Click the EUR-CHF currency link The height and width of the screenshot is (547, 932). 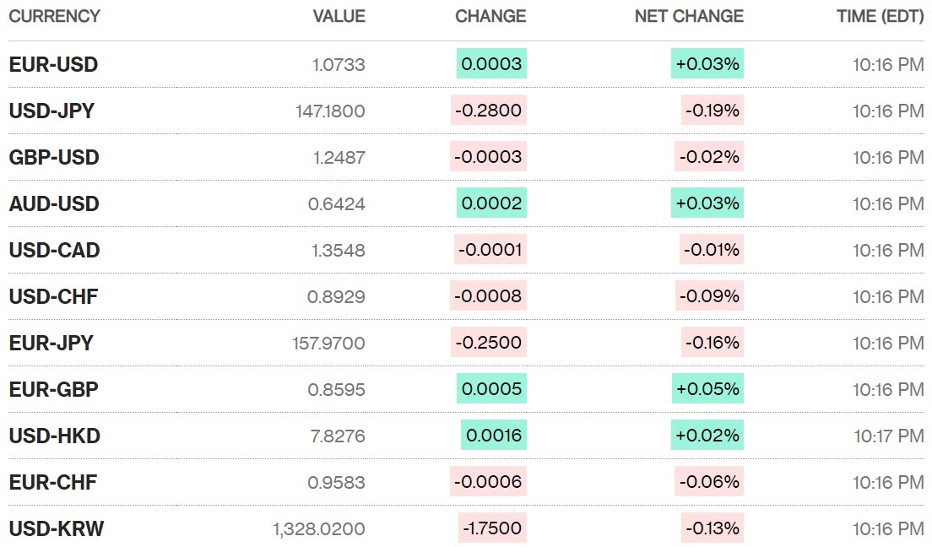(x=53, y=482)
